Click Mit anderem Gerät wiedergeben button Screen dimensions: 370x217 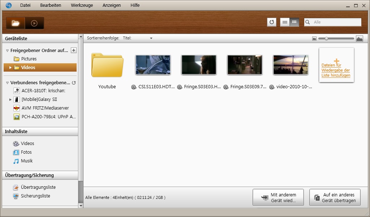tap(278, 197)
